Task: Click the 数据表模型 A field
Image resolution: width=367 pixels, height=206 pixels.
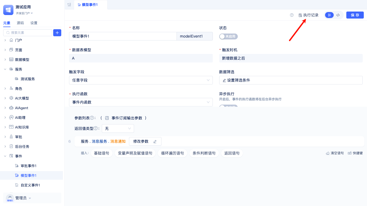Action: (x=141, y=58)
